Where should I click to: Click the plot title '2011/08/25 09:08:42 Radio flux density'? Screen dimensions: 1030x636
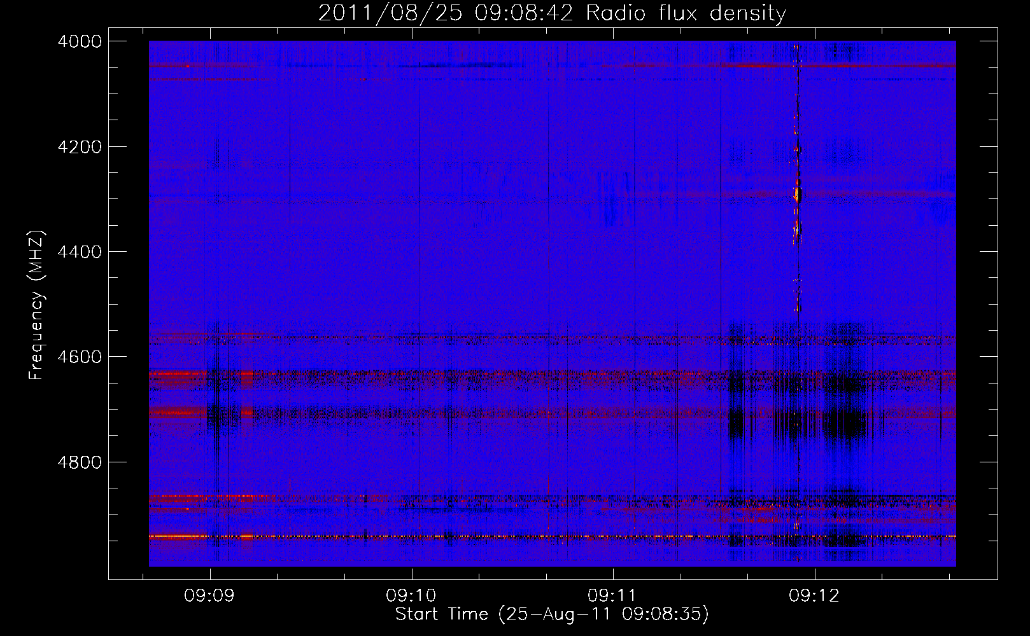(x=552, y=13)
